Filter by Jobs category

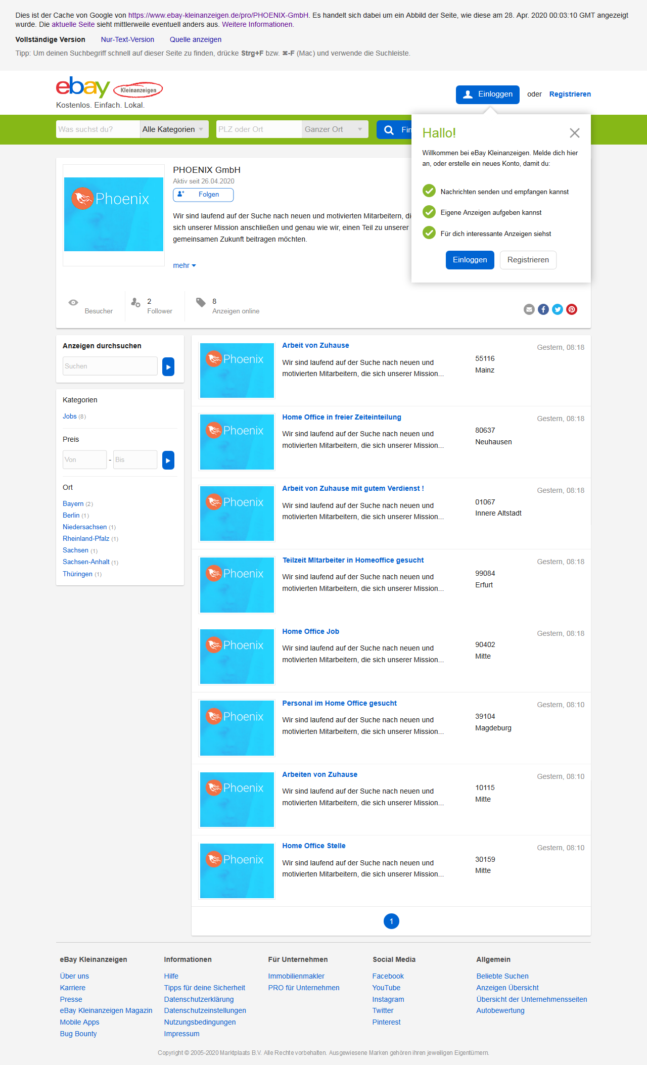pyautogui.click(x=70, y=416)
